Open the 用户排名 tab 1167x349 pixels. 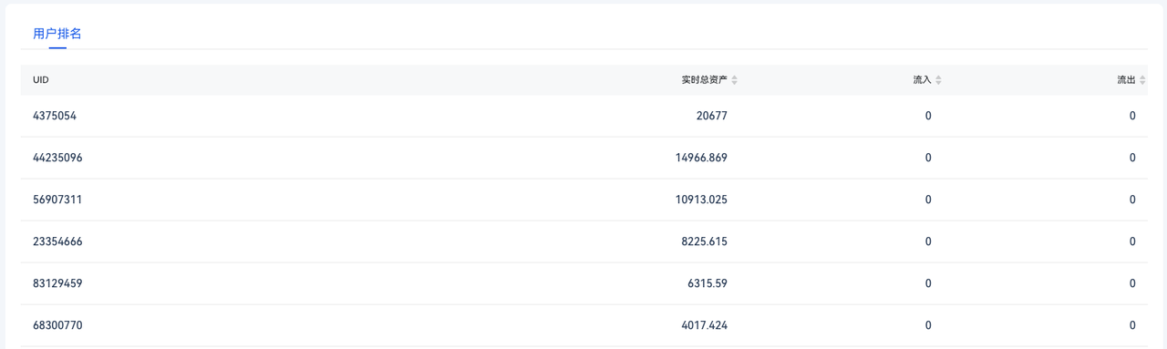[x=57, y=34]
